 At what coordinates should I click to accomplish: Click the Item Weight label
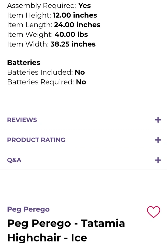pyautogui.click(x=30, y=35)
